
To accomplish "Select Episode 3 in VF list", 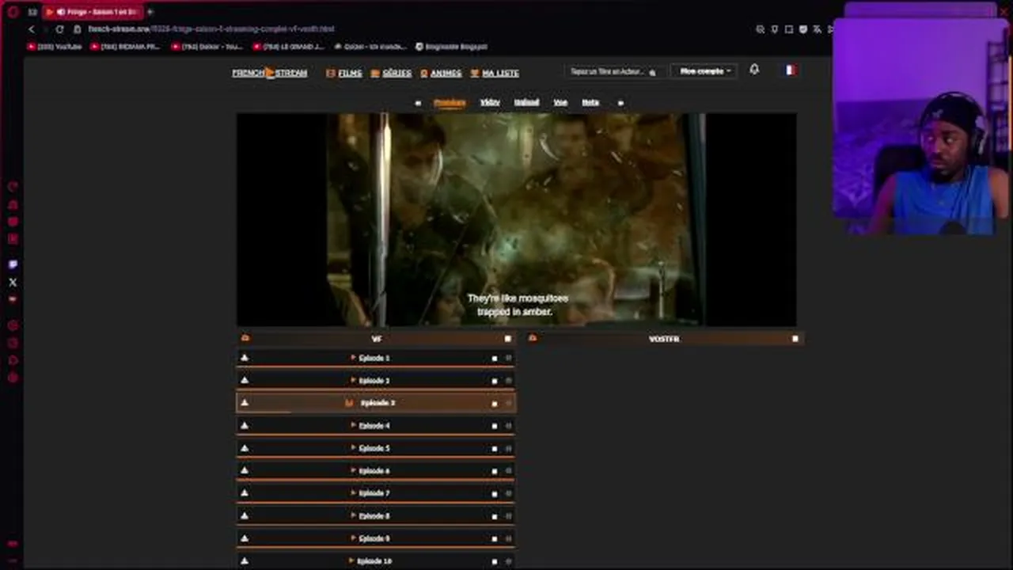I will tap(376, 403).
